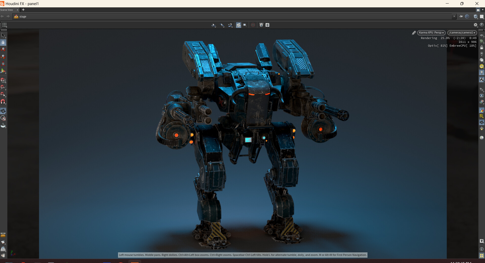
Task: Toggle the highlighted camera display button
Action: [x=482, y=122]
